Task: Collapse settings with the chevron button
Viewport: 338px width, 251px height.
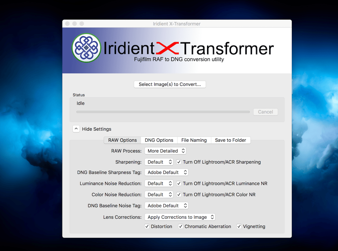Action: click(76, 129)
